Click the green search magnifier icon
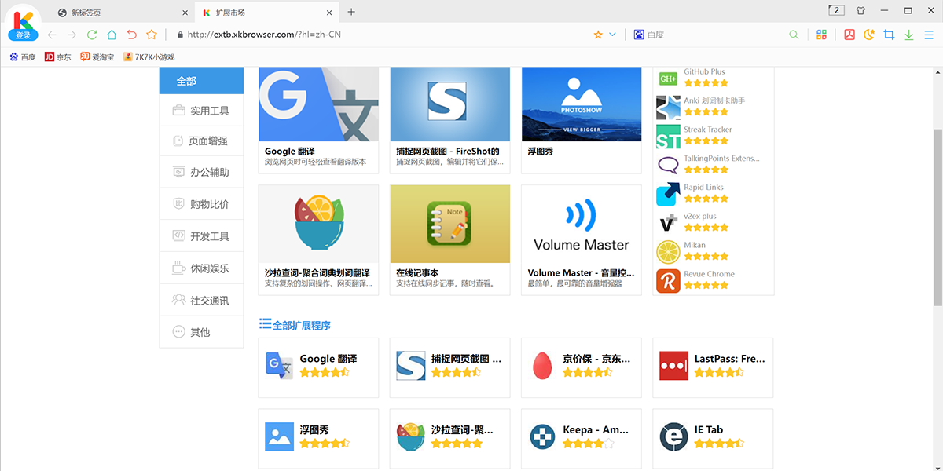The image size is (943, 471). [x=794, y=35]
